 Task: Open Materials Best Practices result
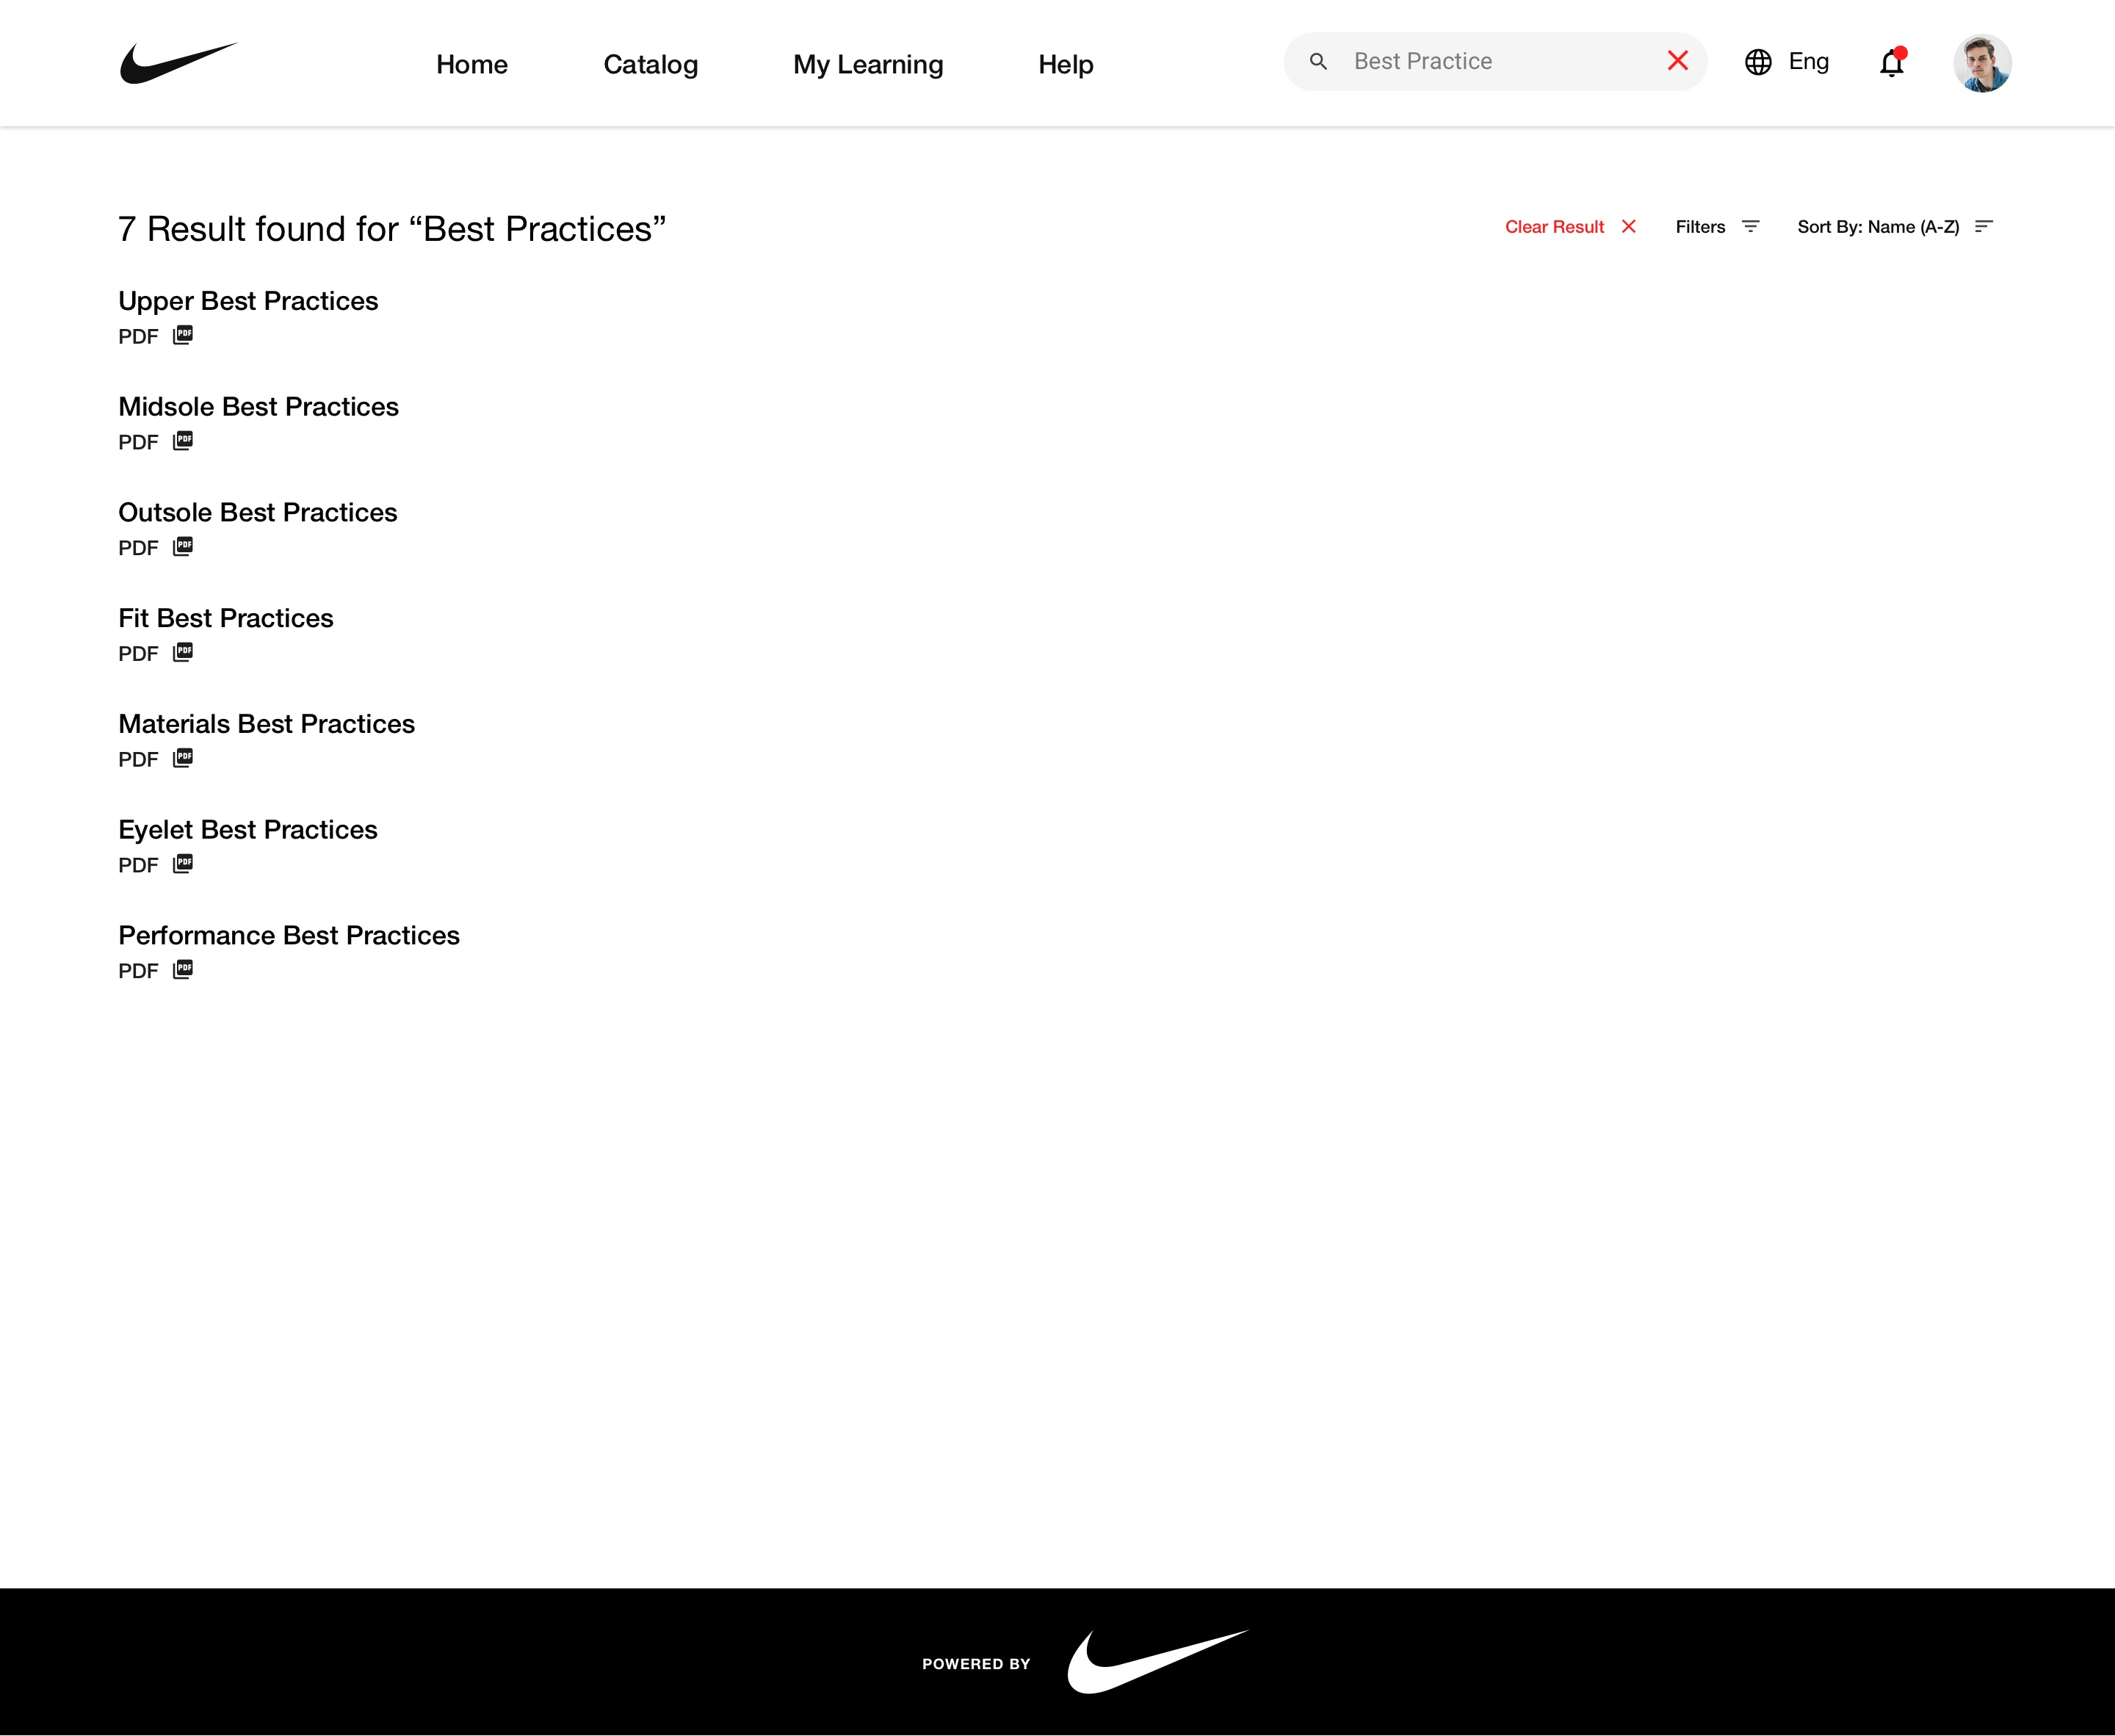tap(266, 724)
